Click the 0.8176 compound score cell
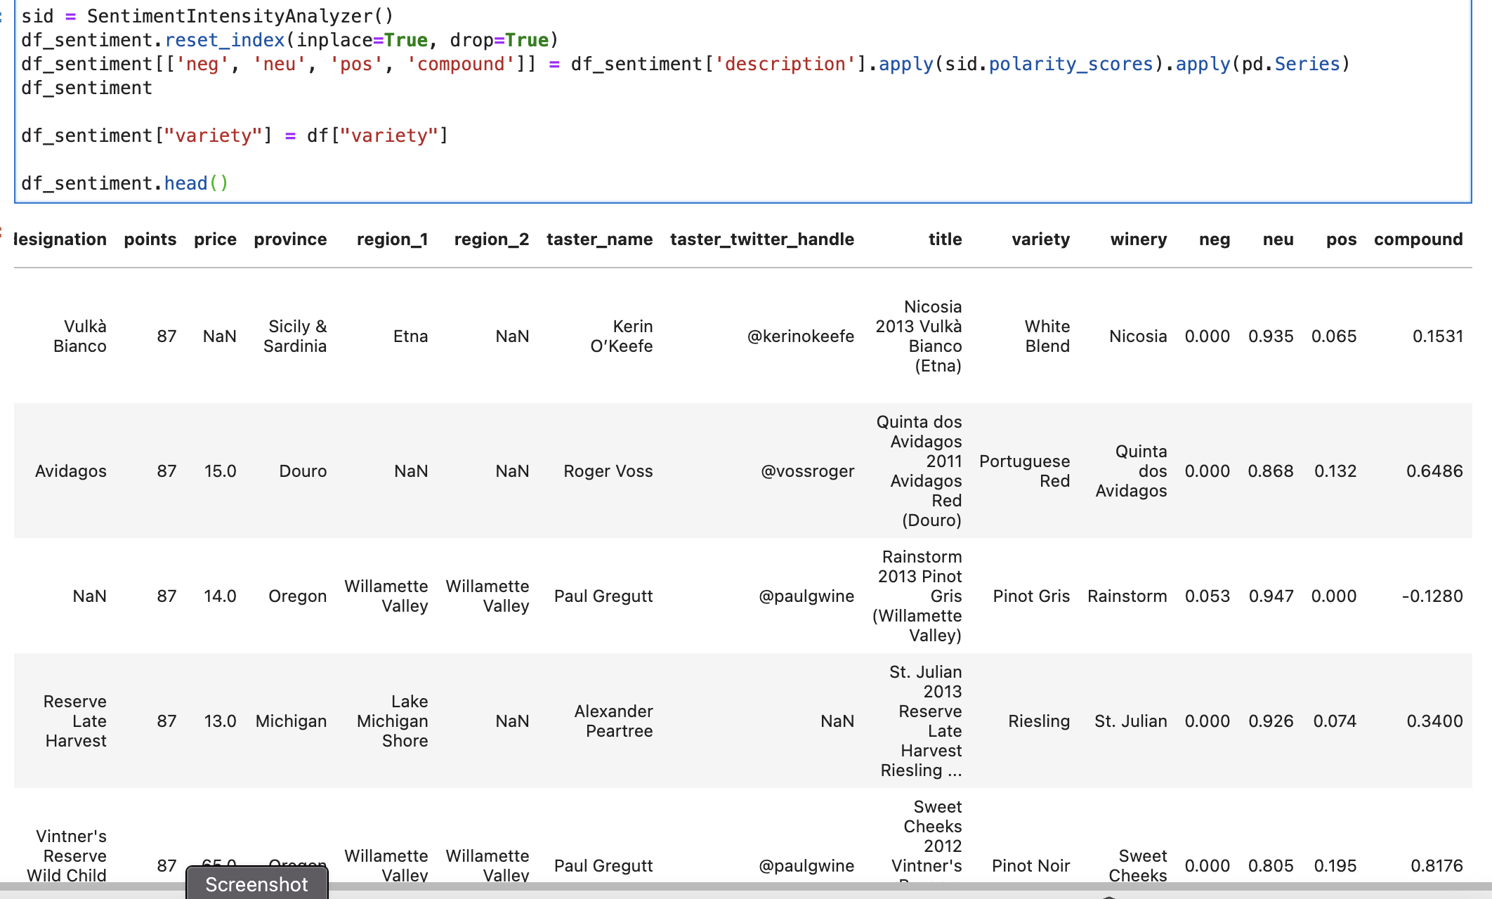The height and width of the screenshot is (899, 1492). [1434, 865]
